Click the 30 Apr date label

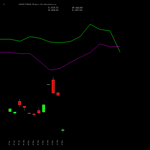pyautogui.click(x=19, y=143)
